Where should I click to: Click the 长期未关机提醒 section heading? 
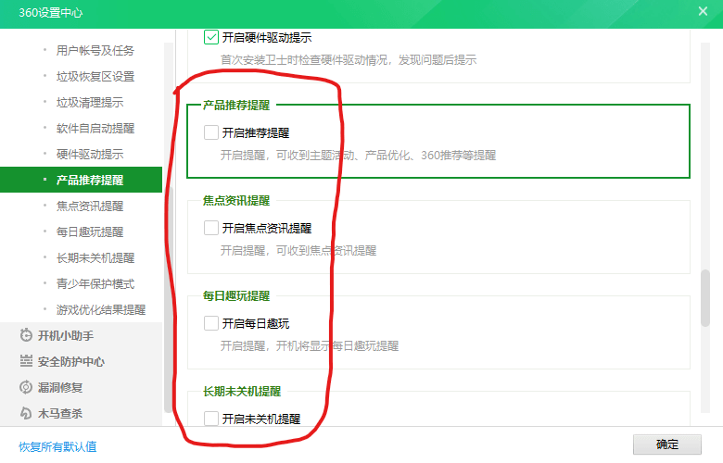[242, 391]
